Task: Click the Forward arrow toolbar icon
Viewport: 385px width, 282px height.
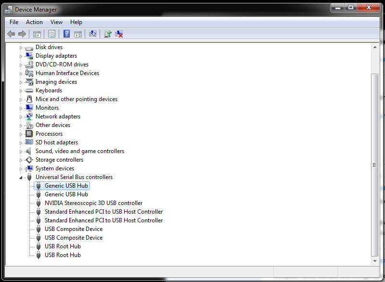Action: pyautogui.click(x=22, y=34)
